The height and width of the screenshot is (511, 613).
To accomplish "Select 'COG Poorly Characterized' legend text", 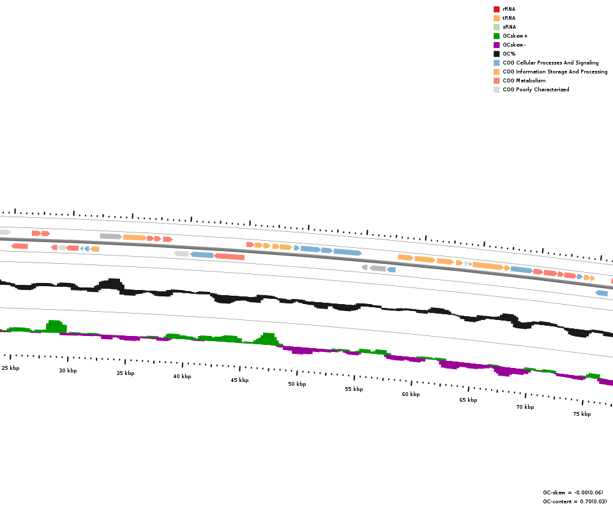I will tap(536, 89).
